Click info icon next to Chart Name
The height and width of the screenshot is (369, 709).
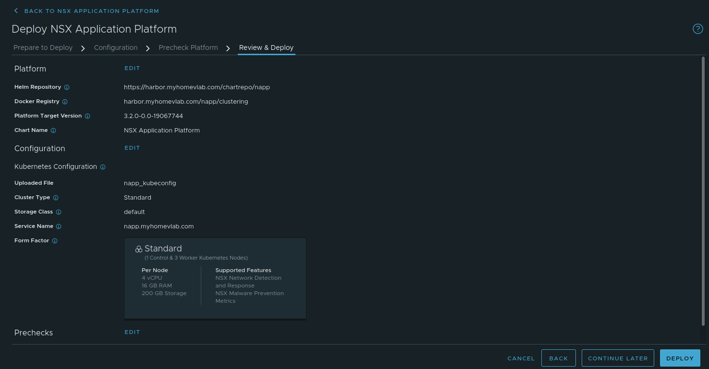[x=53, y=131]
